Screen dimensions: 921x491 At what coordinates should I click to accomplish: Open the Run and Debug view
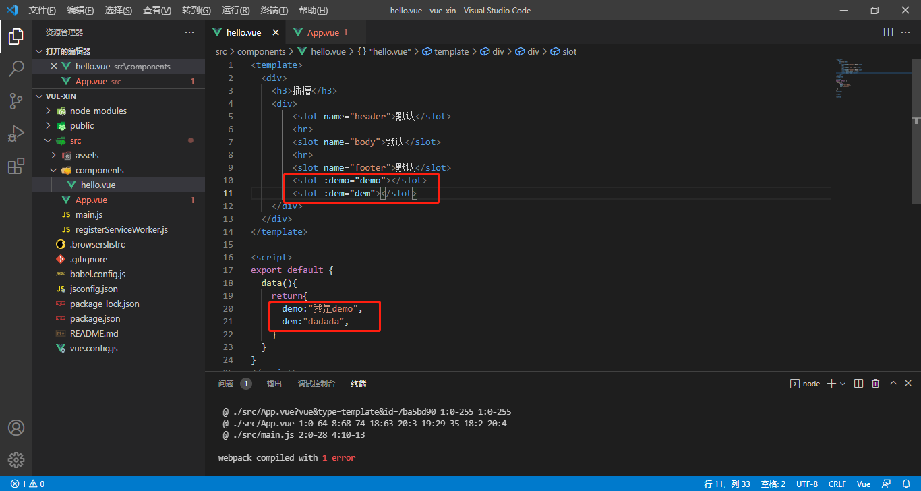[x=16, y=134]
